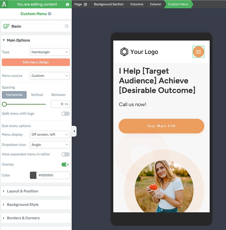Disable the Overlay toggle

coord(65,164)
